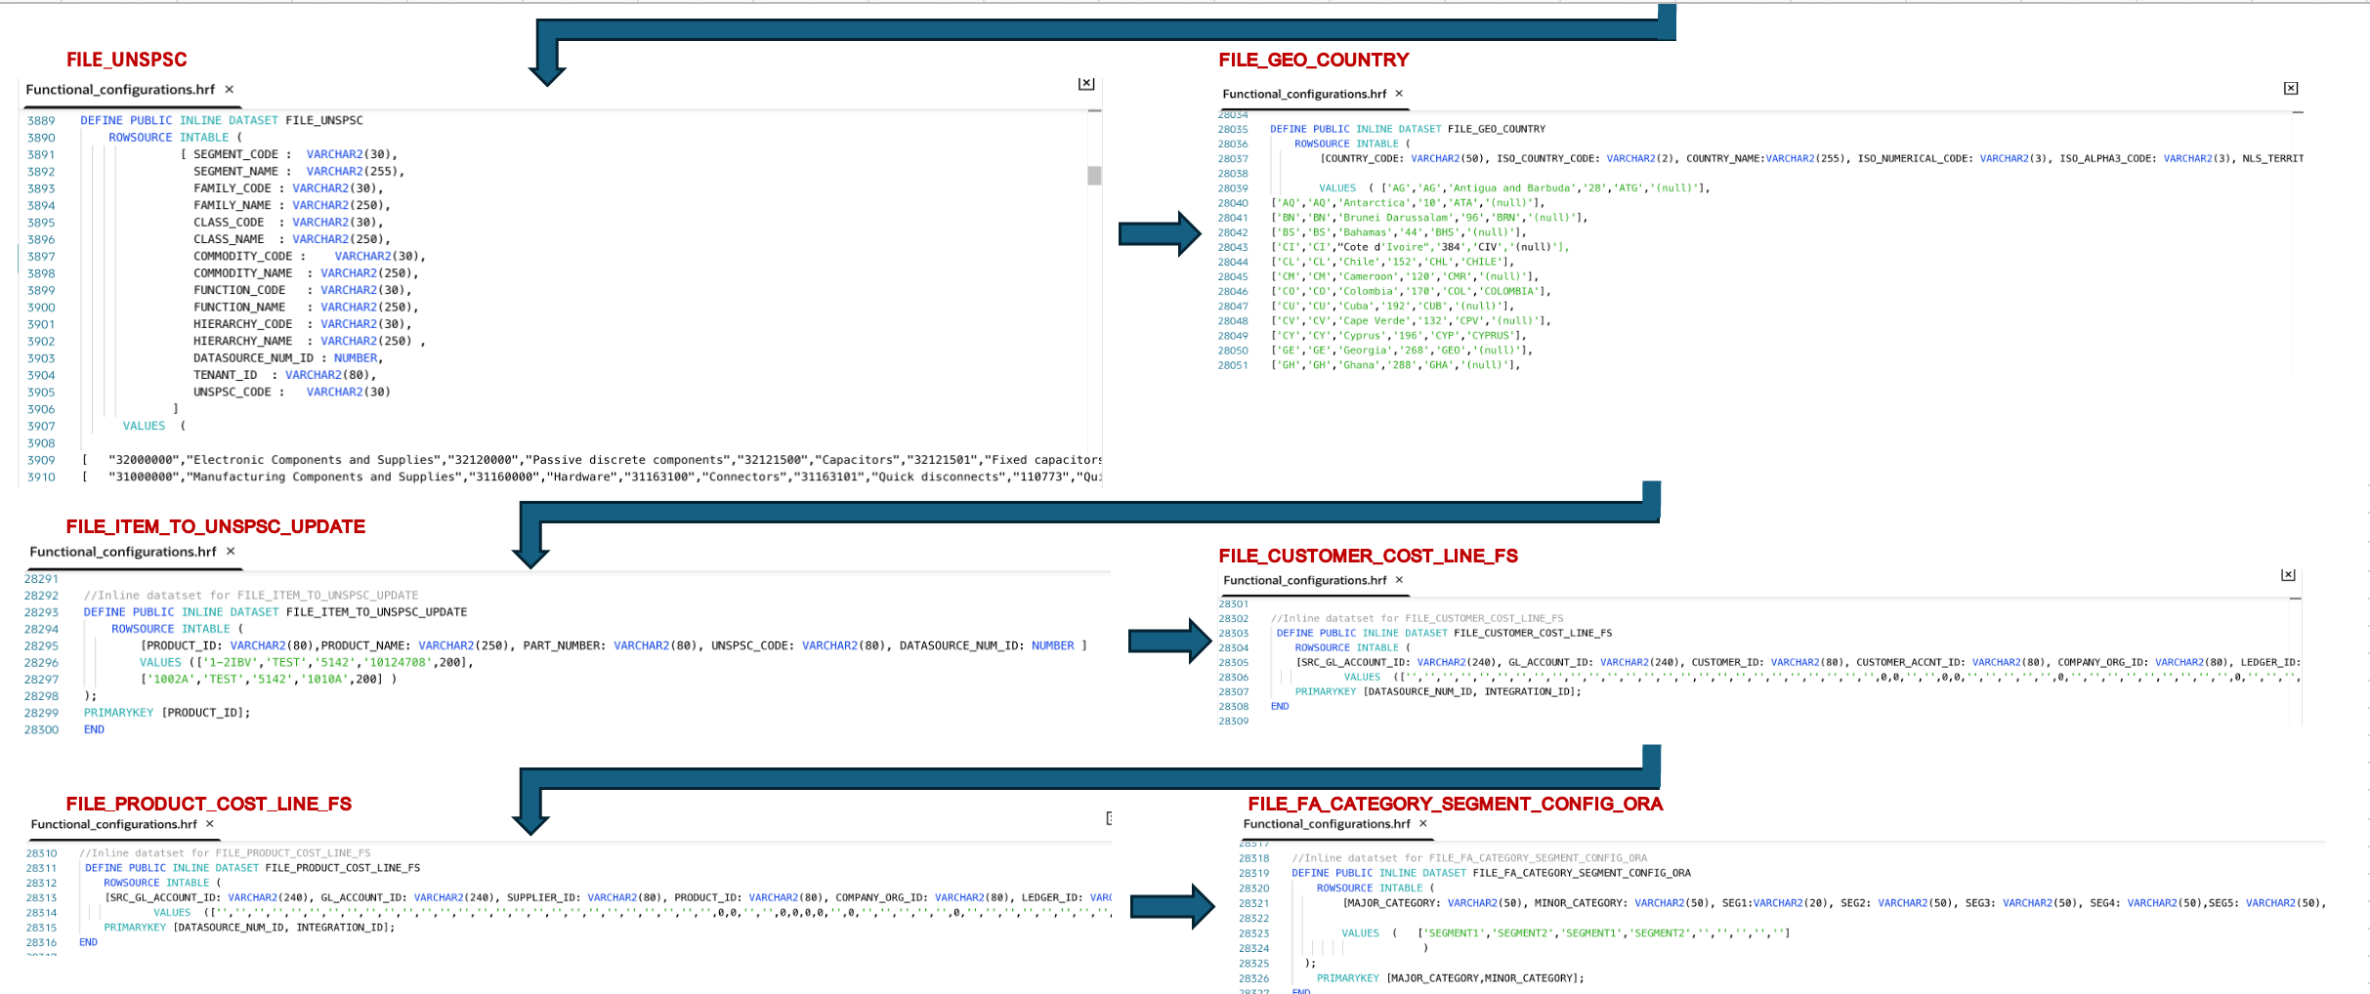Viewport: 2370px width, 994px height.
Task: Click the 'Cuba' row
Action: coord(1392,306)
